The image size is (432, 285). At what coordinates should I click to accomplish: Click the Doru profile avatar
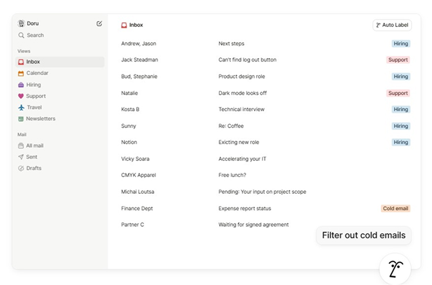(21, 24)
